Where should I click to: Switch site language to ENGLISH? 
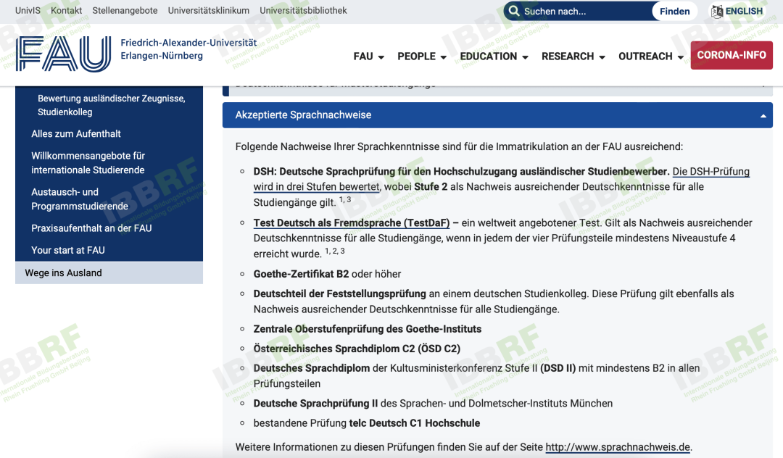(x=744, y=11)
